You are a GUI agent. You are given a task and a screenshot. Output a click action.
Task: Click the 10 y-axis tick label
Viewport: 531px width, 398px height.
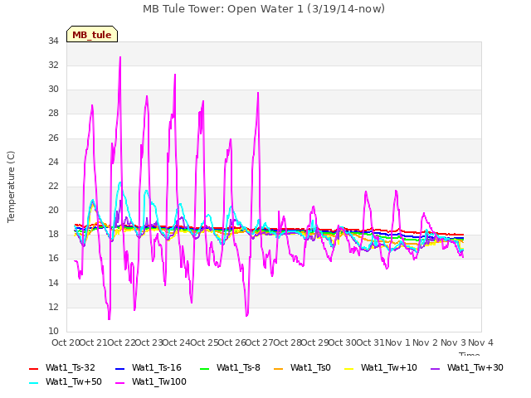click(x=53, y=332)
